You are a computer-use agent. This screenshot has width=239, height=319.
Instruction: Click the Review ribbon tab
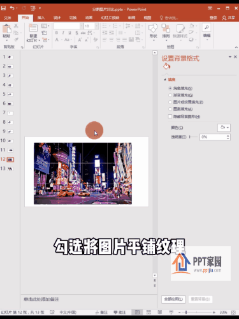pyautogui.click(x=131, y=18)
